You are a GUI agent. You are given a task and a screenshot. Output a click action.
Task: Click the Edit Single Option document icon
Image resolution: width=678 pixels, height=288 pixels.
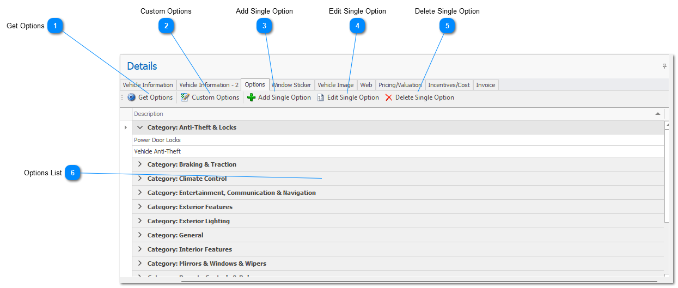pyautogui.click(x=321, y=97)
